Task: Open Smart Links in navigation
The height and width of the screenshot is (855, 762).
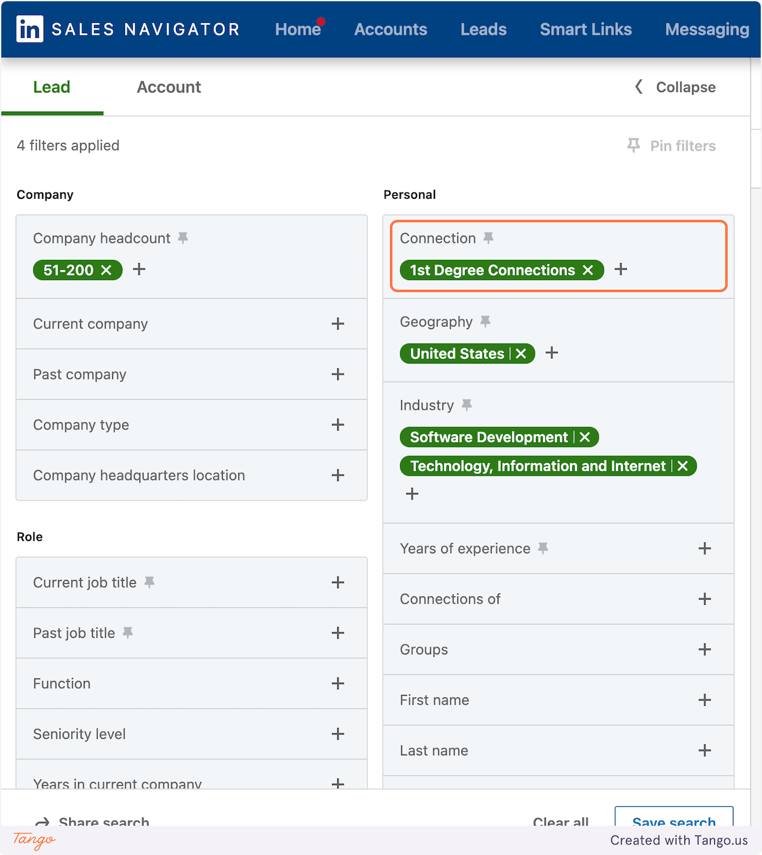Action: click(x=585, y=29)
